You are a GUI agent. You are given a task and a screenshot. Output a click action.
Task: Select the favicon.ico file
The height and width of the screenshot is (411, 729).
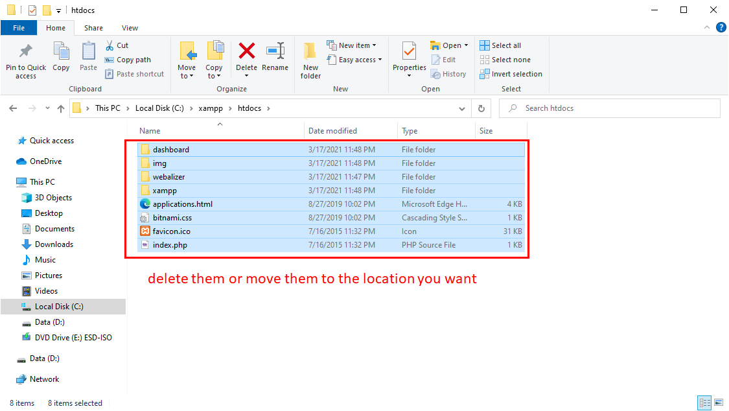331,231
